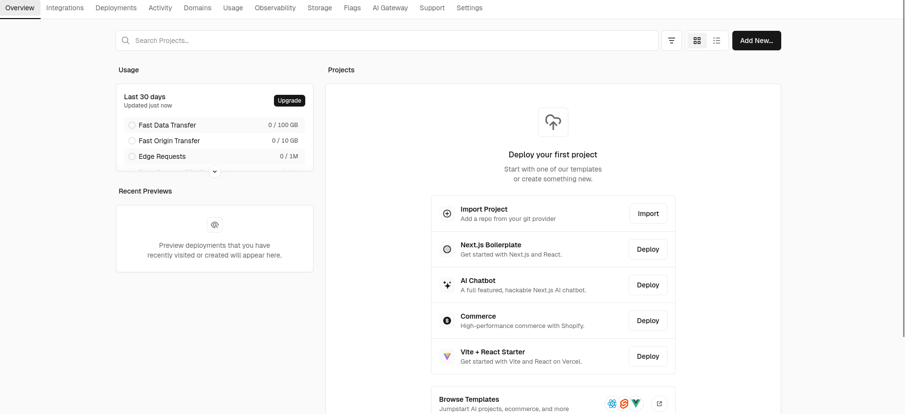The height and width of the screenshot is (414, 905).
Task: Click the page vertical scrollbar
Action: [x=903, y=169]
